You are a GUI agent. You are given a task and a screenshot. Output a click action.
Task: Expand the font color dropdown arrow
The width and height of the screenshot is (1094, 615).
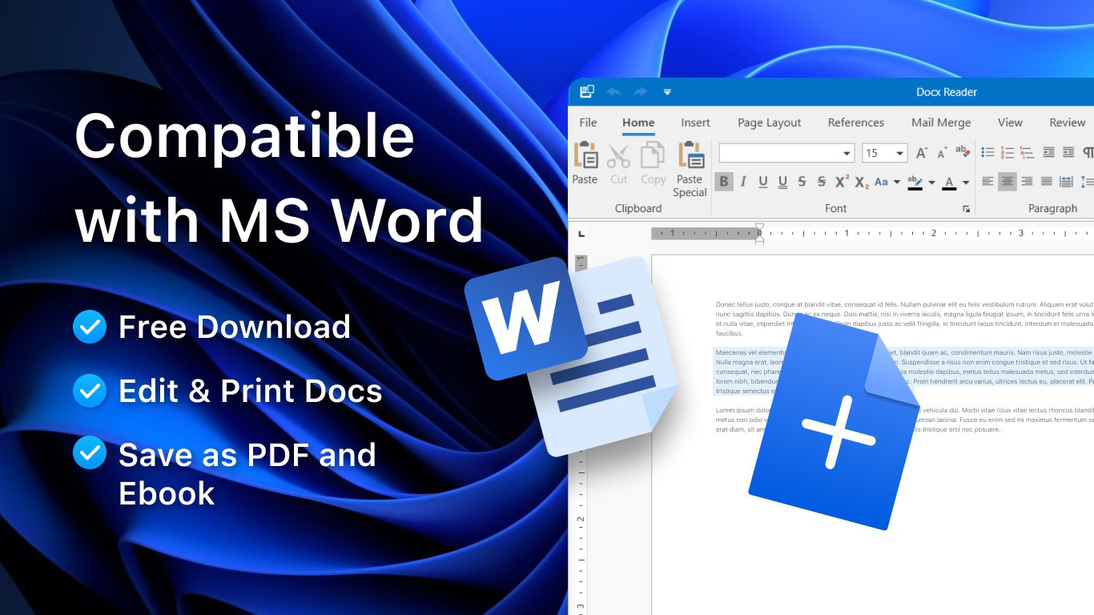[966, 183]
